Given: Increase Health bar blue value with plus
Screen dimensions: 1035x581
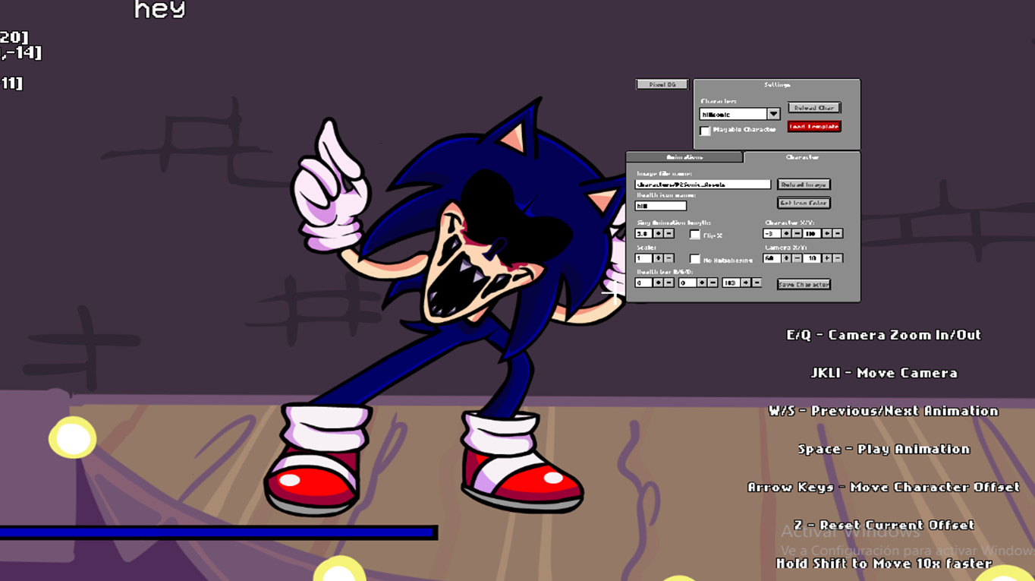Looking at the screenshot, I should [x=746, y=283].
